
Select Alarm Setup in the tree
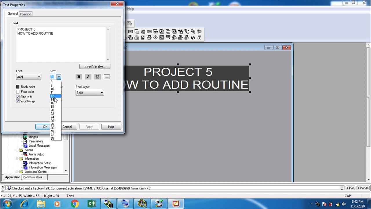(x=36, y=154)
